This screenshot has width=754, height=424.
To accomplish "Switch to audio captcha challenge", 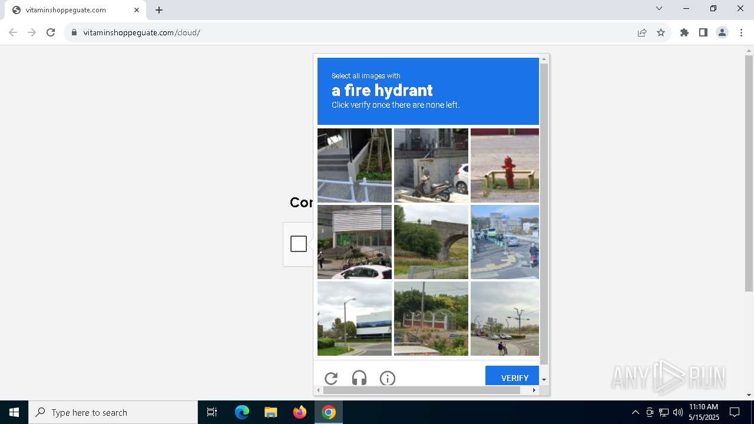I will 359,378.
